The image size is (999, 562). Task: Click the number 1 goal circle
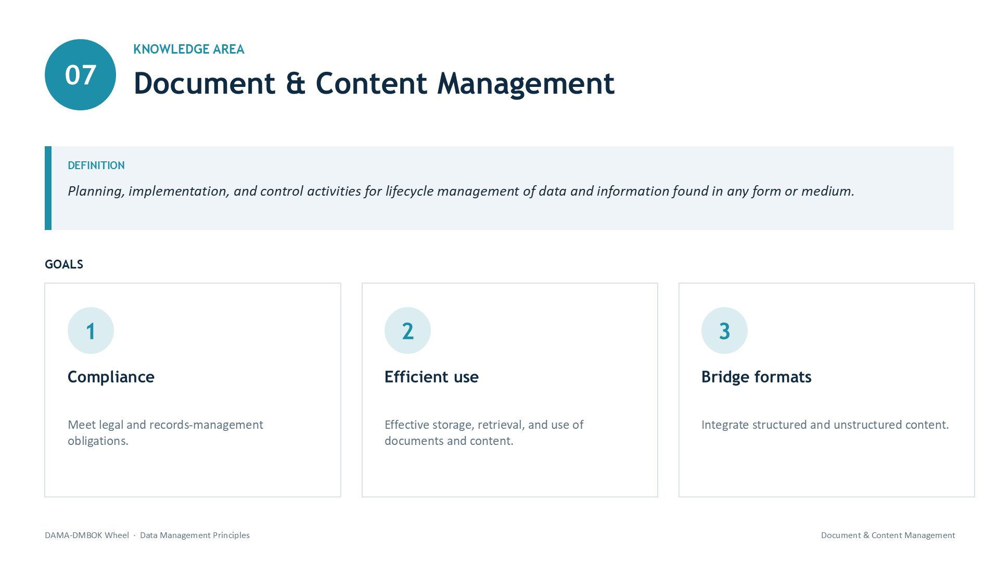coord(91,330)
